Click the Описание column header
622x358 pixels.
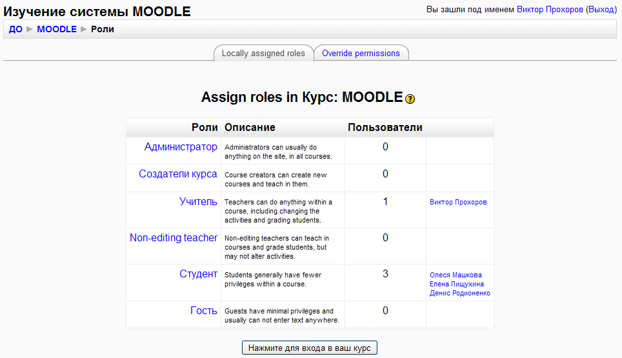tap(250, 127)
